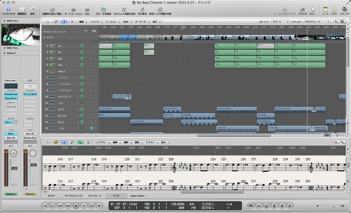Click the Record transport button

[x=99, y=206]
